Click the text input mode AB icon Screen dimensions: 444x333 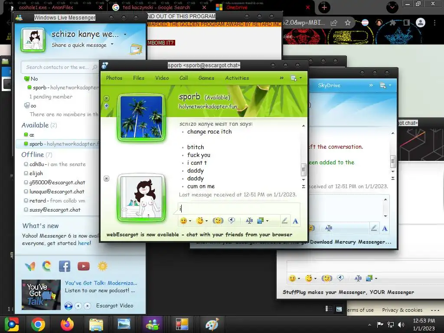click(249, 221)
